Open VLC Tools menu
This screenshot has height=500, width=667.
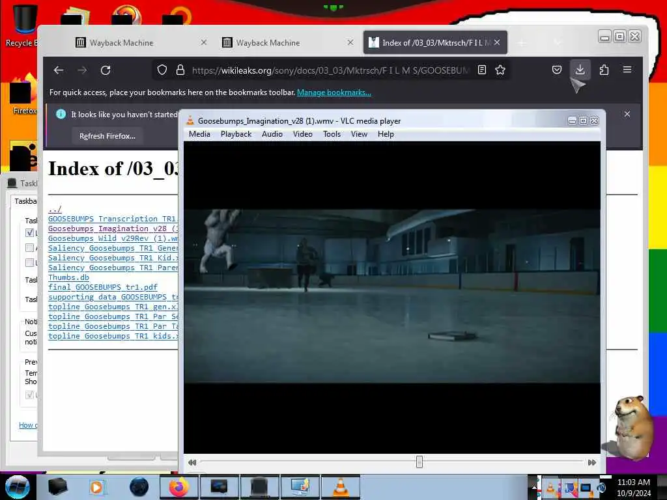[332, 134]
